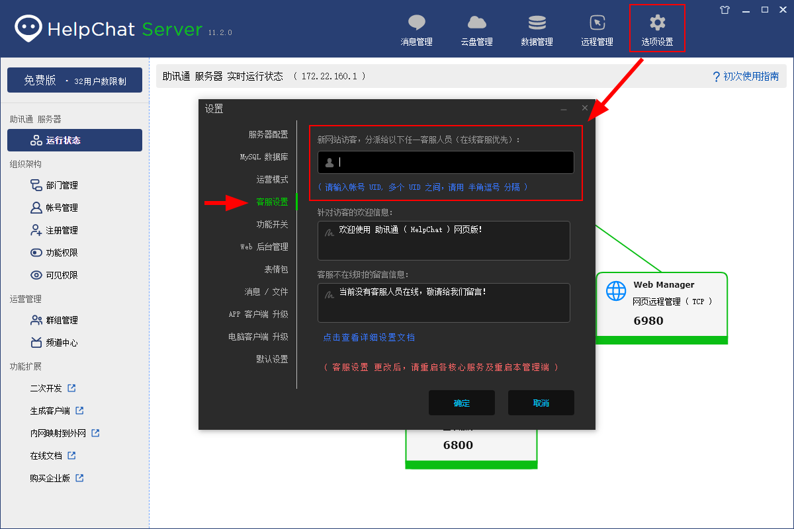Click external link icon beside 购买企业版

79,477
